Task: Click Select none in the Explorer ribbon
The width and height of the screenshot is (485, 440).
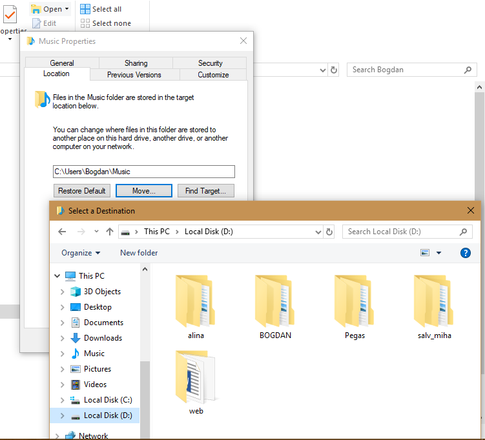Action: click(x=105, y=23)
